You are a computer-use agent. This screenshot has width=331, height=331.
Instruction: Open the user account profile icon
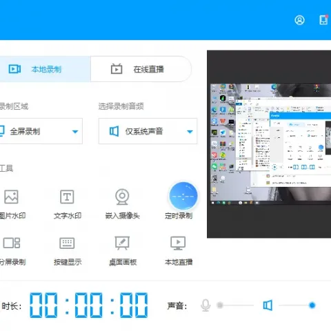pyautogui.click(x=299, y=20)
